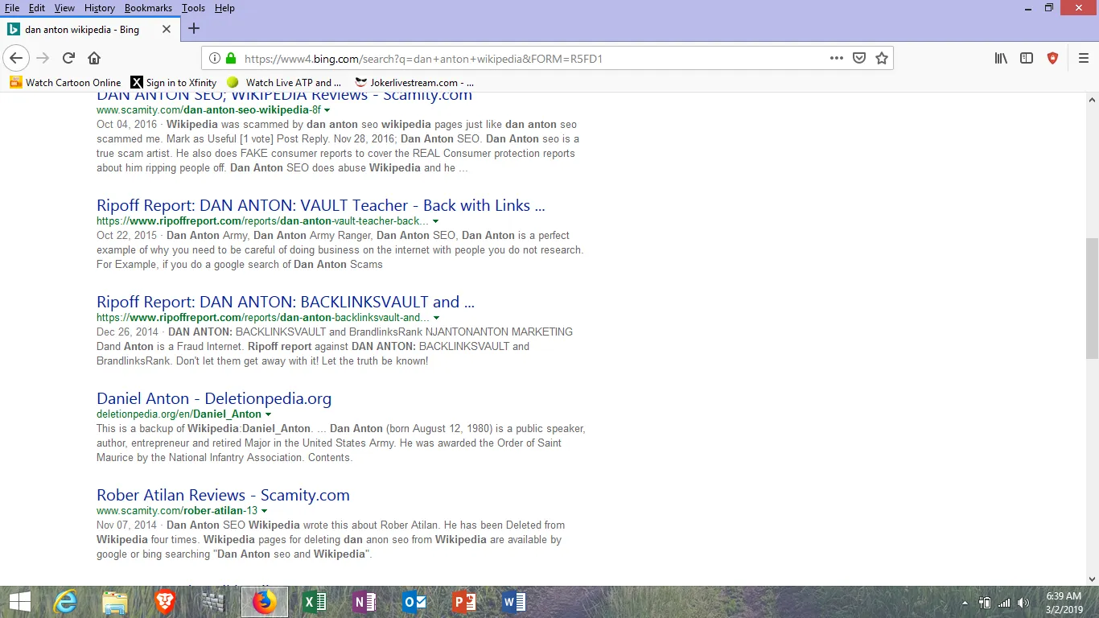Open the Firefox home page

coord(94,58)
